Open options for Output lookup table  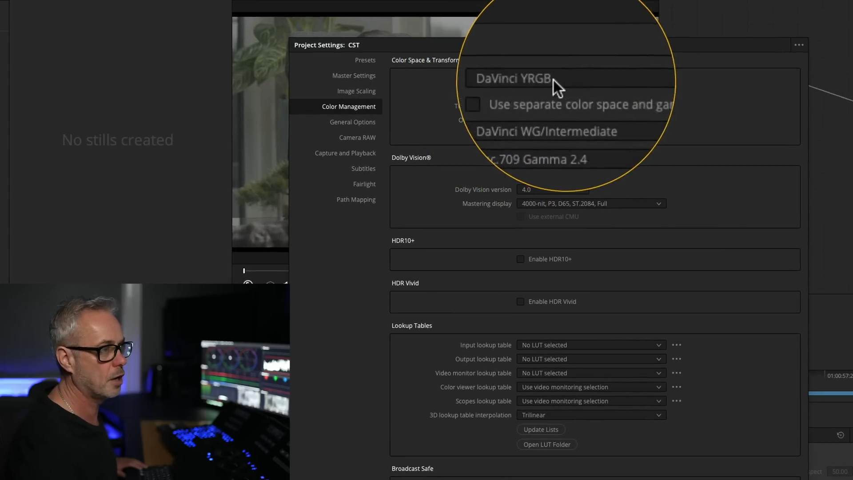tap(676, 359)
